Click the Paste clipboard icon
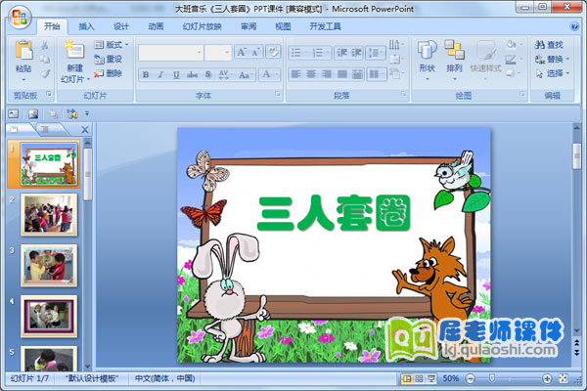587x391 pixels. [23, 51]
